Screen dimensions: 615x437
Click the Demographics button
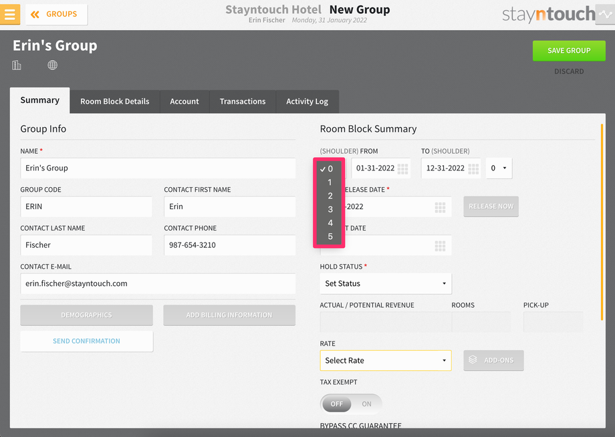coord(86,315)
